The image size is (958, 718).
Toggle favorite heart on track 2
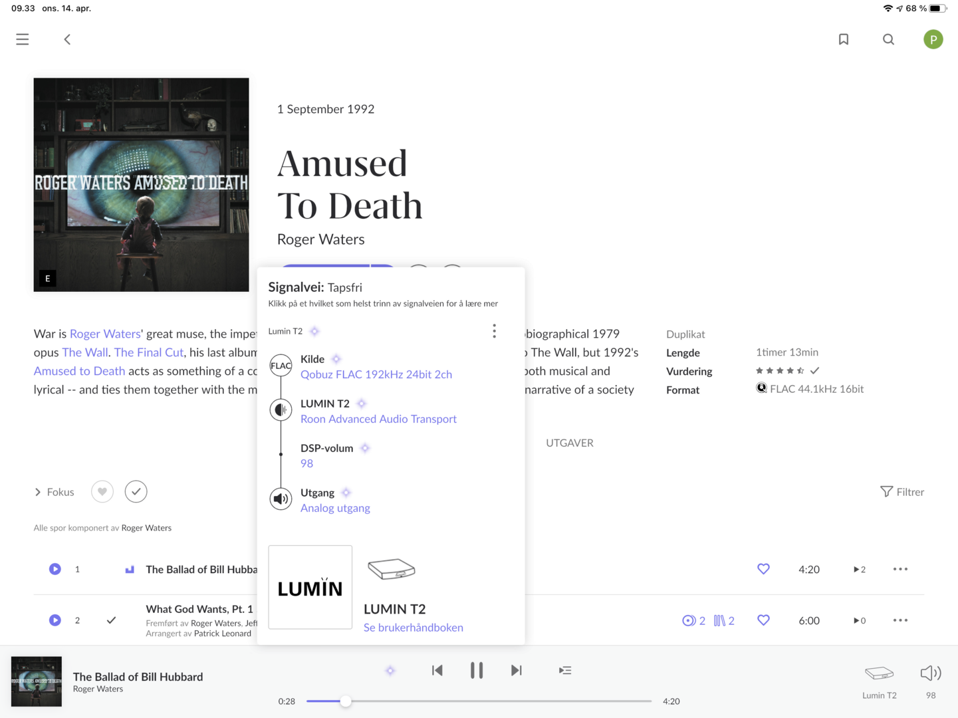click(763, 620)
